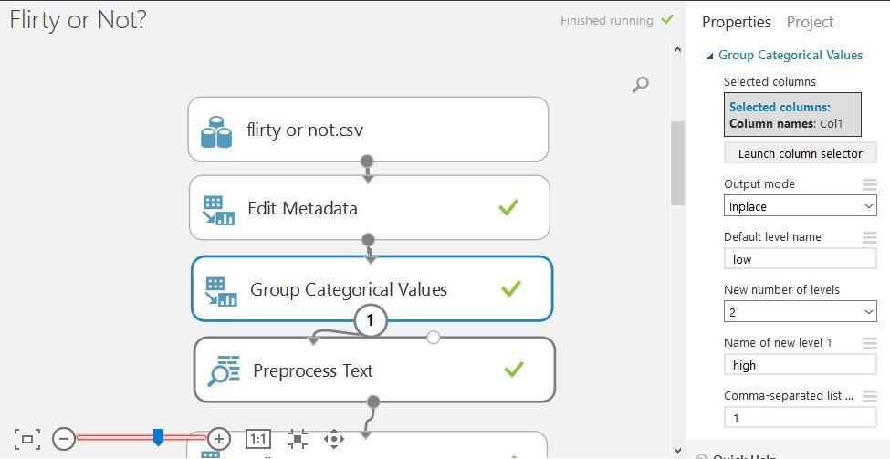890x459 pixels.
Task: Click the Edit Metadata module icon
Action: (219, 209)
